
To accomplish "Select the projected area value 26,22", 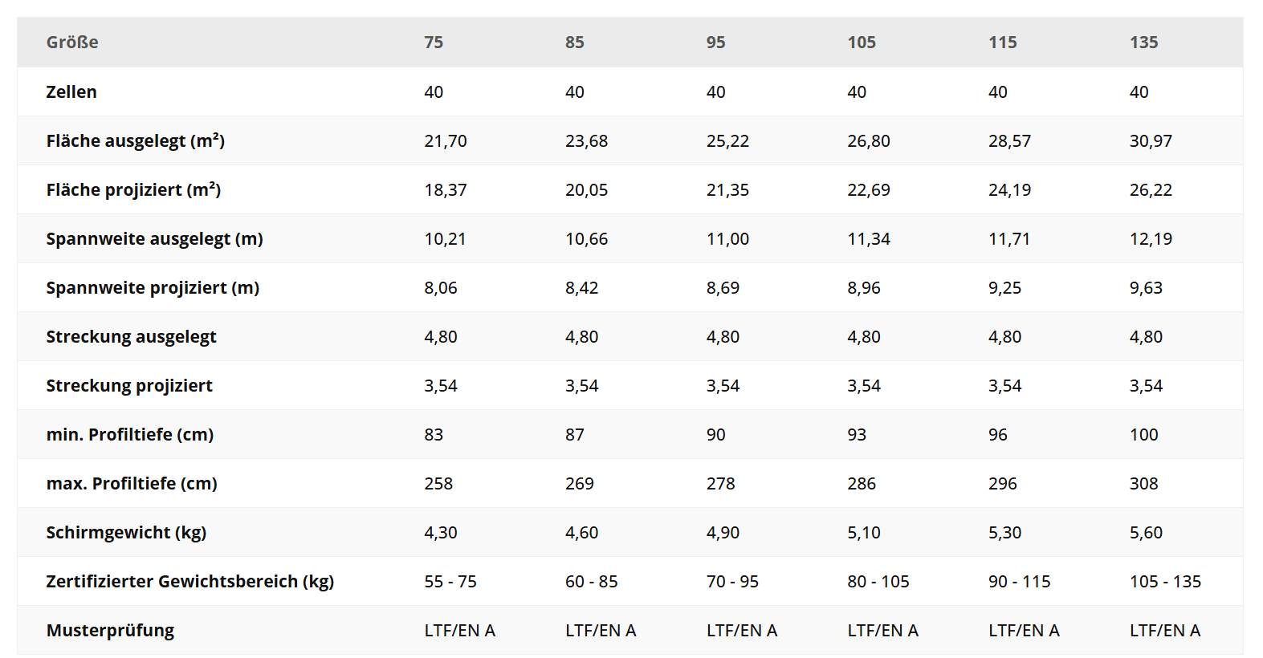I will tap(1151, 190).
